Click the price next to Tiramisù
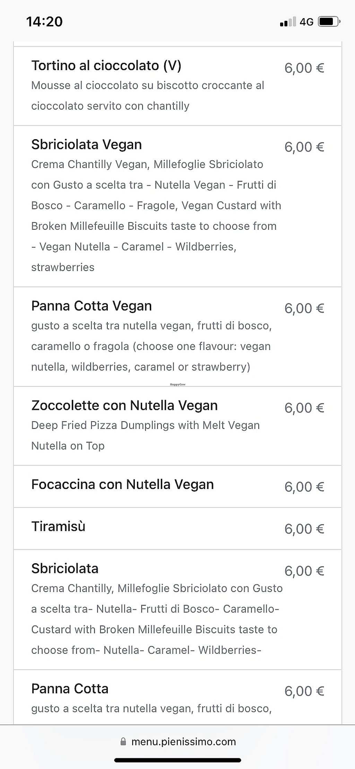The image size is (355, 769). click(x=304, y=529)
